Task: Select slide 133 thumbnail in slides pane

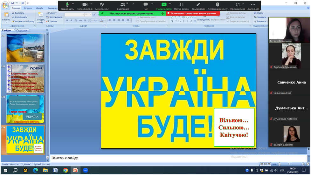Action: click(25, 109)
